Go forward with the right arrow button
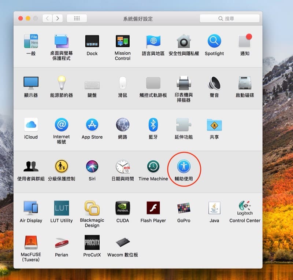Screen dimensions: 293x280 click(58, 18)
